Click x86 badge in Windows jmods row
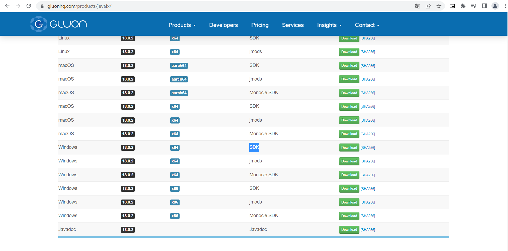 click(175, 202)
